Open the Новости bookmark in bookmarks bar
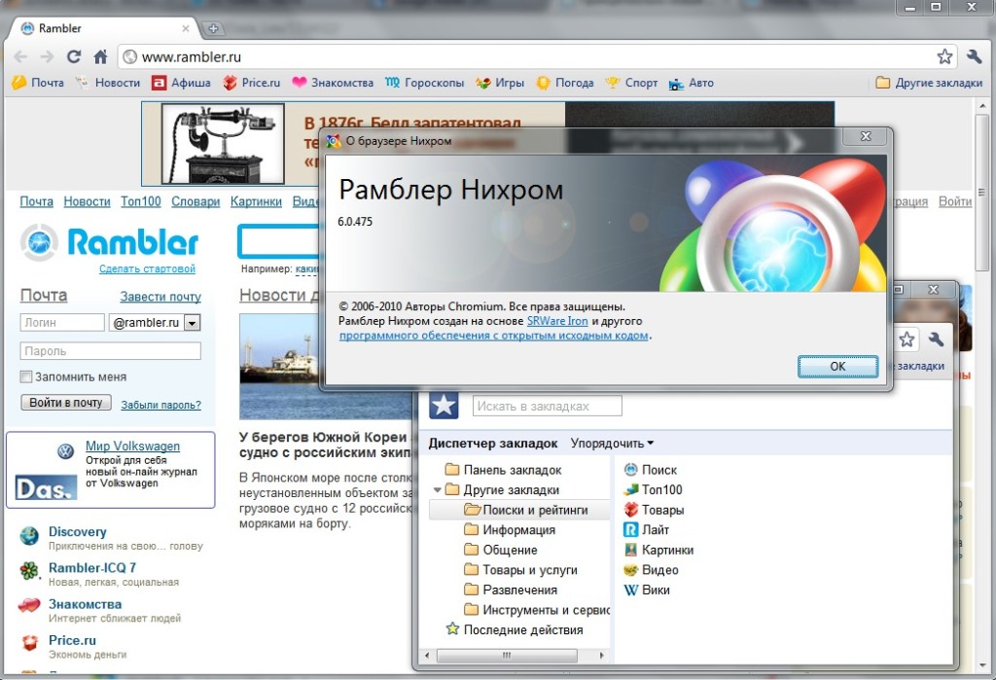996x680 pixels. coord(108,83)
